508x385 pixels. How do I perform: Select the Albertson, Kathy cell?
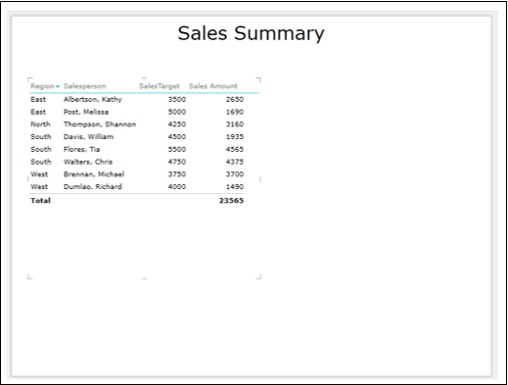pos(93,99)
